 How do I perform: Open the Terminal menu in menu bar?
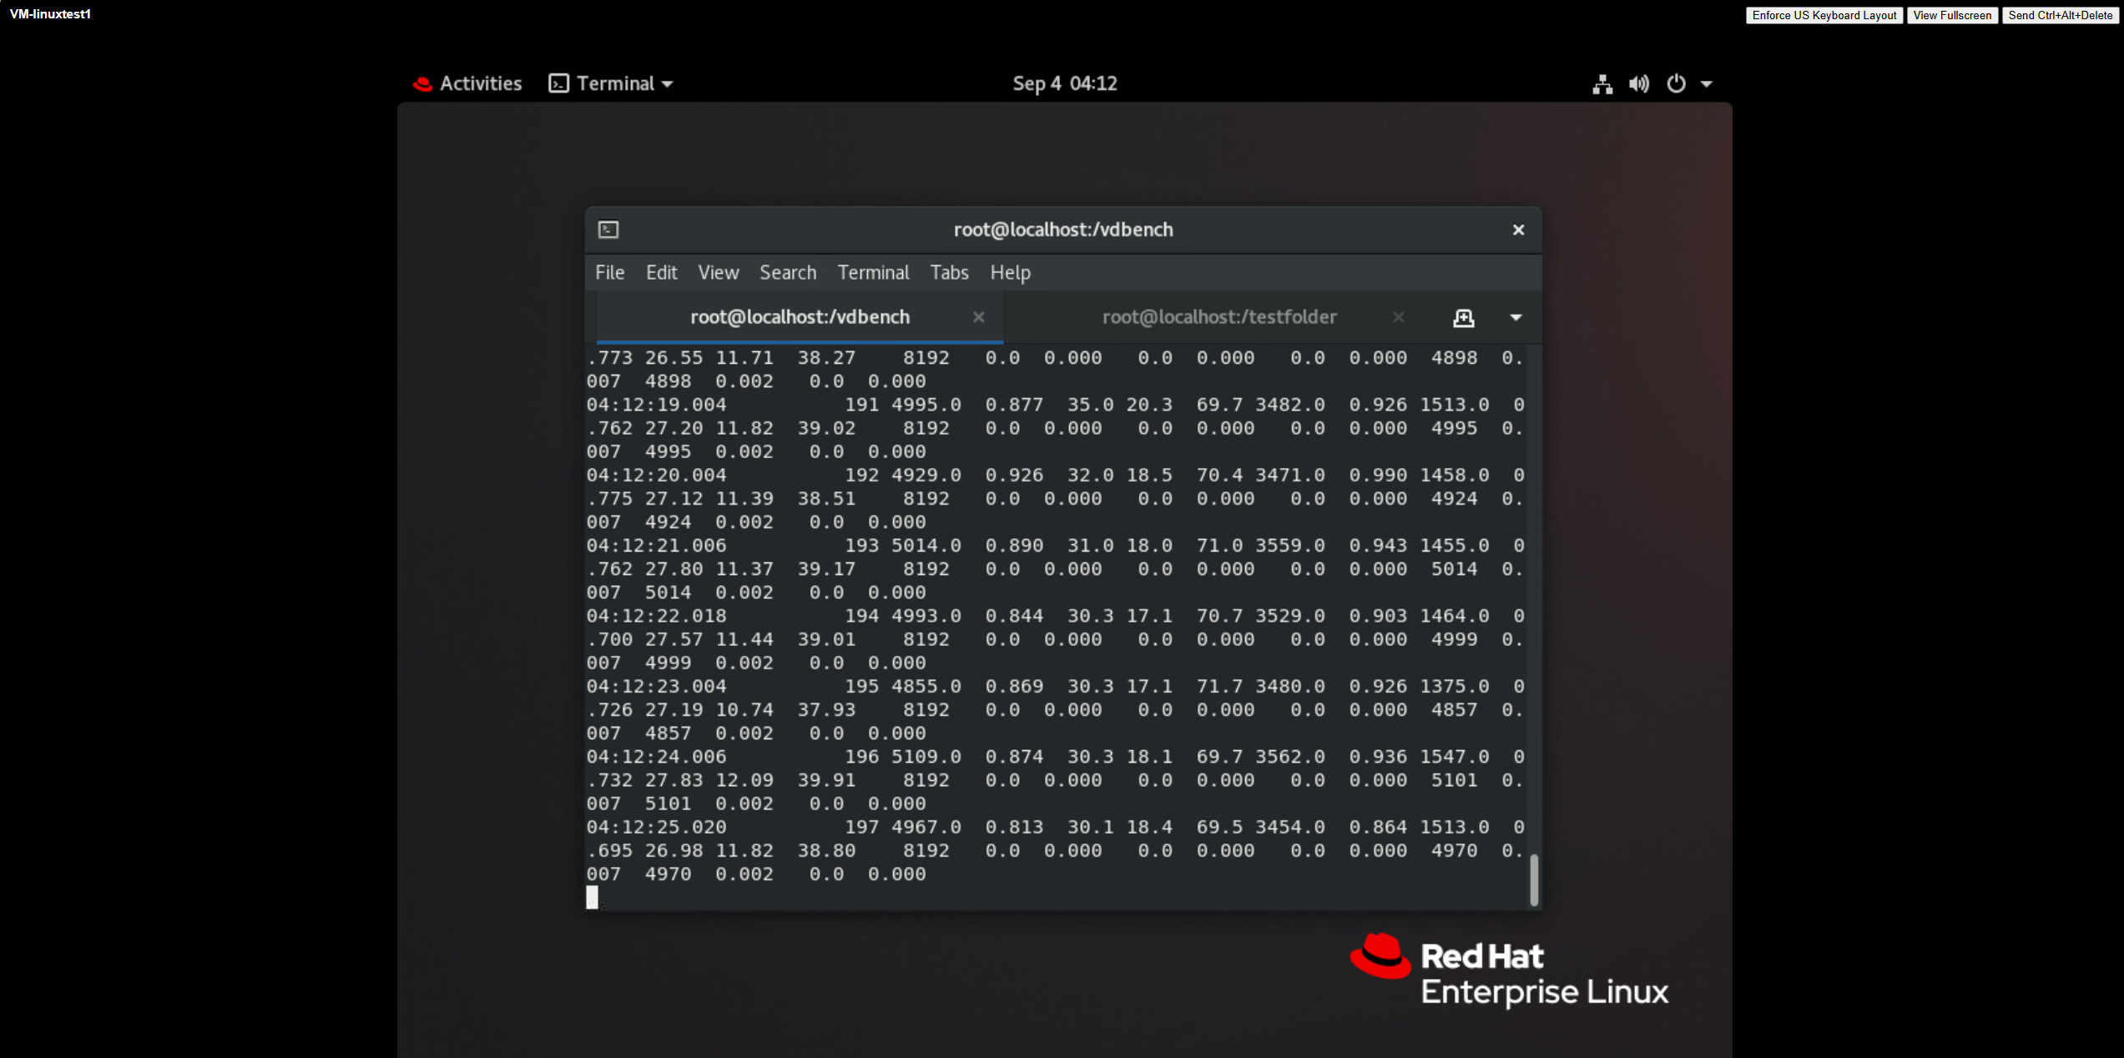pyautogui.click(x=873, y=273)
